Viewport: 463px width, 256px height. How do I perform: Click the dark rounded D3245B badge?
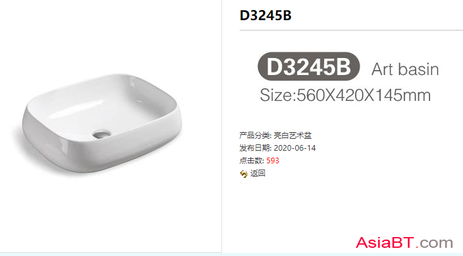pyautogui.click(x=309, y=66)
